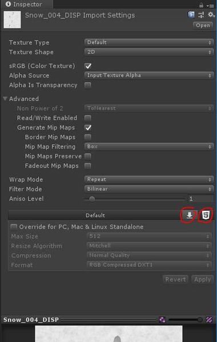Check Override for PC, Mac & Linux Standalone
The height and width of the screenshot is (342, 217).
[14, 227]
